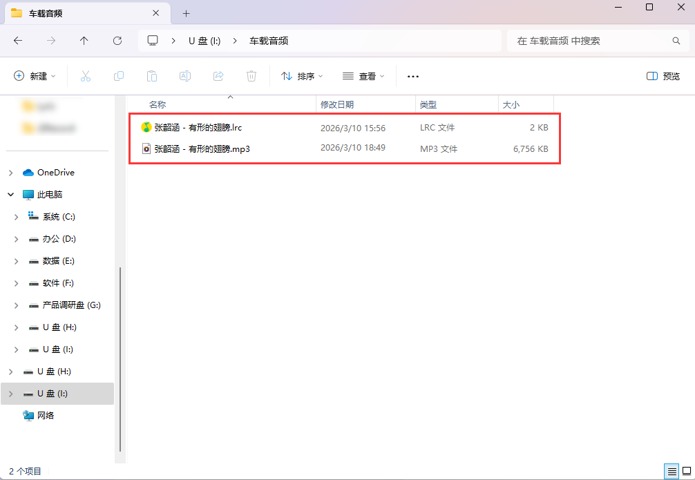Open the See more menu
695x480 pixels.
(x=412, y=76)
